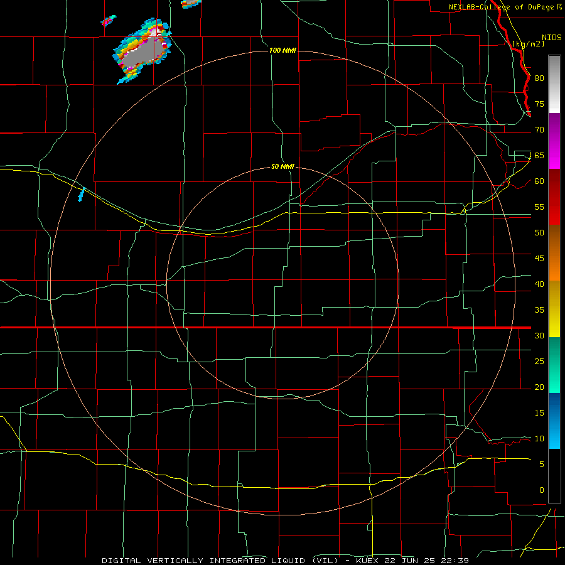565x565 pixels.
Task: Select the 10 value on VIL scale
Action: (x=539, y=439)
